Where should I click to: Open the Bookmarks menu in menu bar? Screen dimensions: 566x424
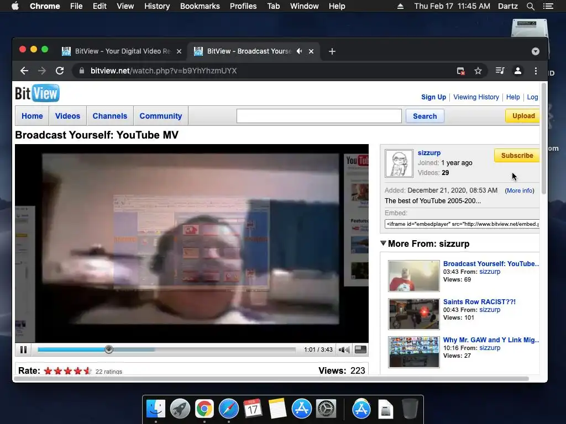[x=200, y=6]
